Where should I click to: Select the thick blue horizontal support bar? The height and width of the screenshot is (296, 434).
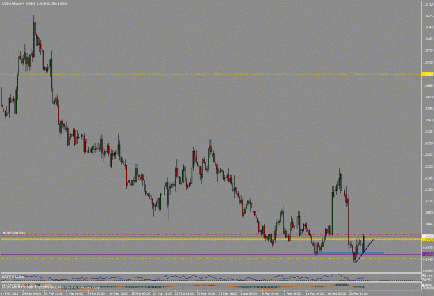[x=349, y=253]
